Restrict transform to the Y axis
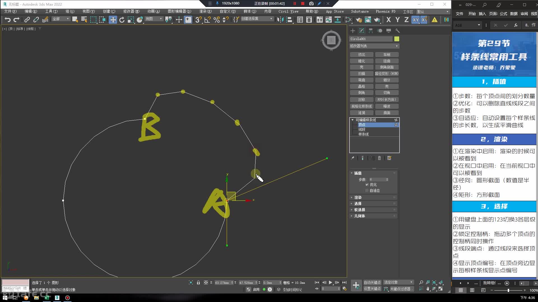This screenshot has width=538, height=302. coord(397,20)
